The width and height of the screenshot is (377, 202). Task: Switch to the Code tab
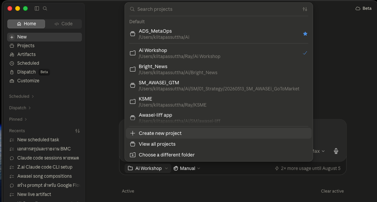(64, 24)
